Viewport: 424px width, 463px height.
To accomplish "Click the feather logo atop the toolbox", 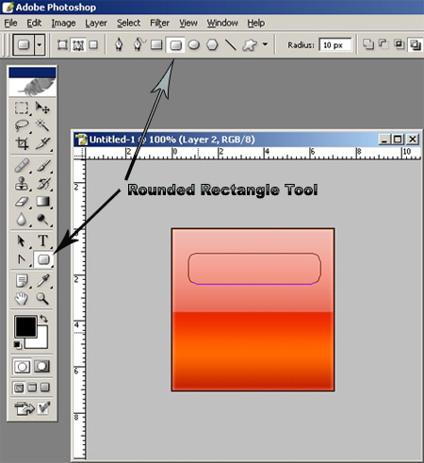I will pos(32,87).
